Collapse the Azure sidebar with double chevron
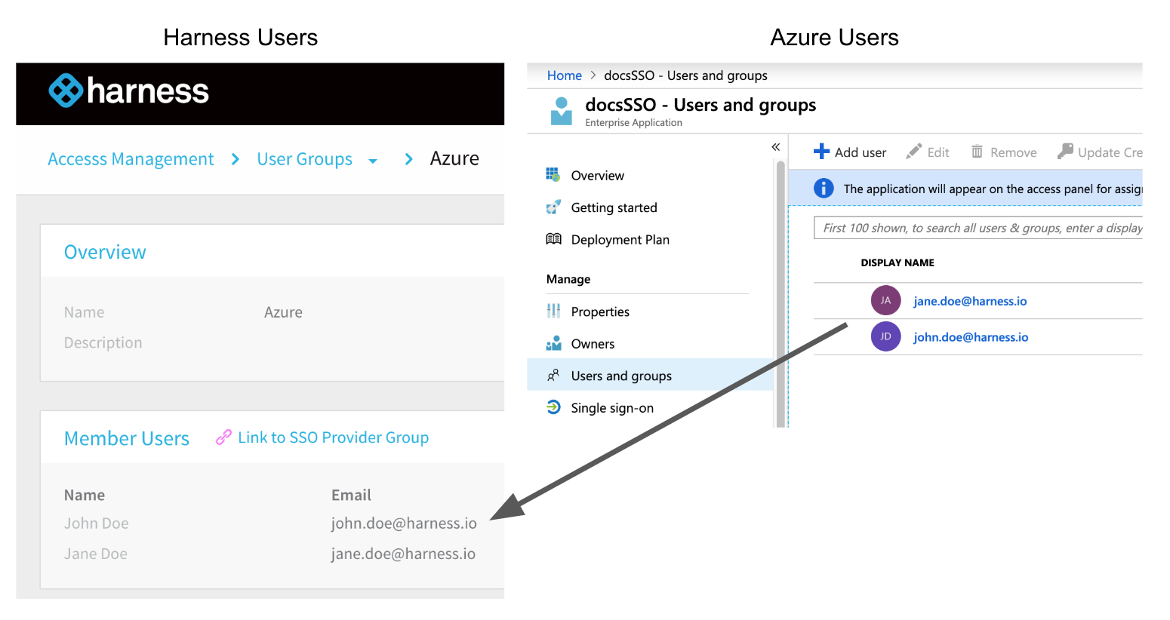The width and height of the screenshot is (1170, 620). (x=776, y=147)
